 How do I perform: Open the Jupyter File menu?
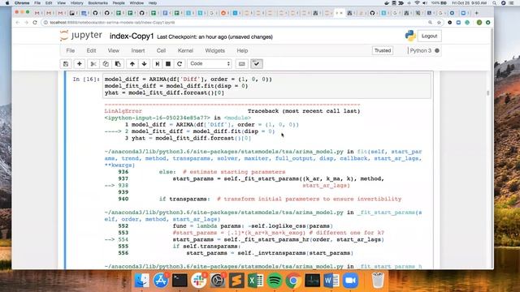(x=71, y=50)
